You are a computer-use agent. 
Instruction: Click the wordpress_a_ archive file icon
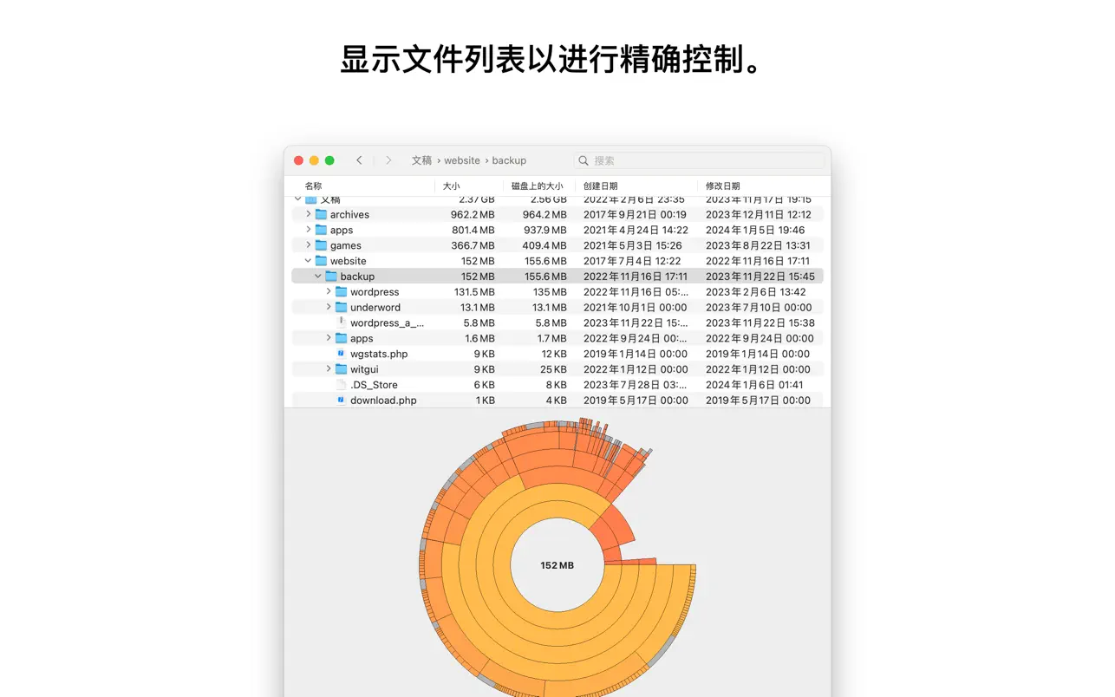pyautogui.click(x=342, y=322)
